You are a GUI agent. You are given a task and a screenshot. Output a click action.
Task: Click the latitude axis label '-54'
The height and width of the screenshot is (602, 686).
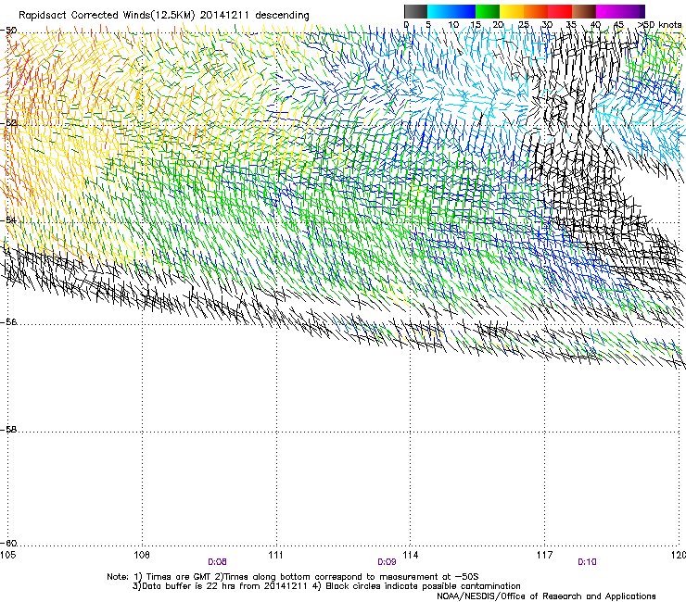pos(8,219)
